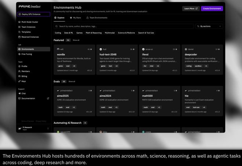Click the star icon on wordle card
This screenshot has height=166, width=242.
tap(91, 49)
